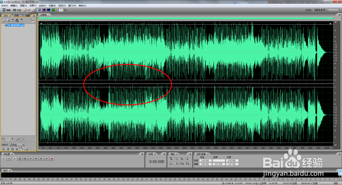Screen dimensions: 342x185
Task: Open the 生成(G) menu
Action: pos(42,6)
